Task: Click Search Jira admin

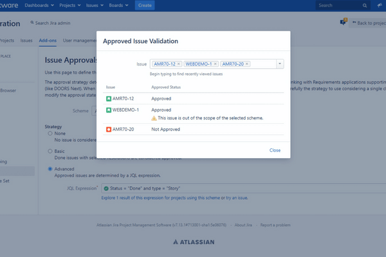Action: coord(50,23)
